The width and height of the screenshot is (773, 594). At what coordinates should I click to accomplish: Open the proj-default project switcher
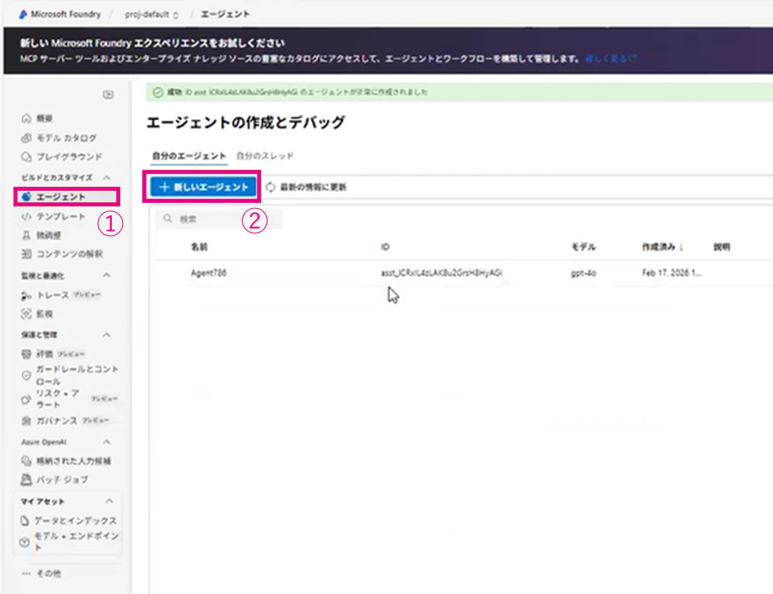point(151,14)
